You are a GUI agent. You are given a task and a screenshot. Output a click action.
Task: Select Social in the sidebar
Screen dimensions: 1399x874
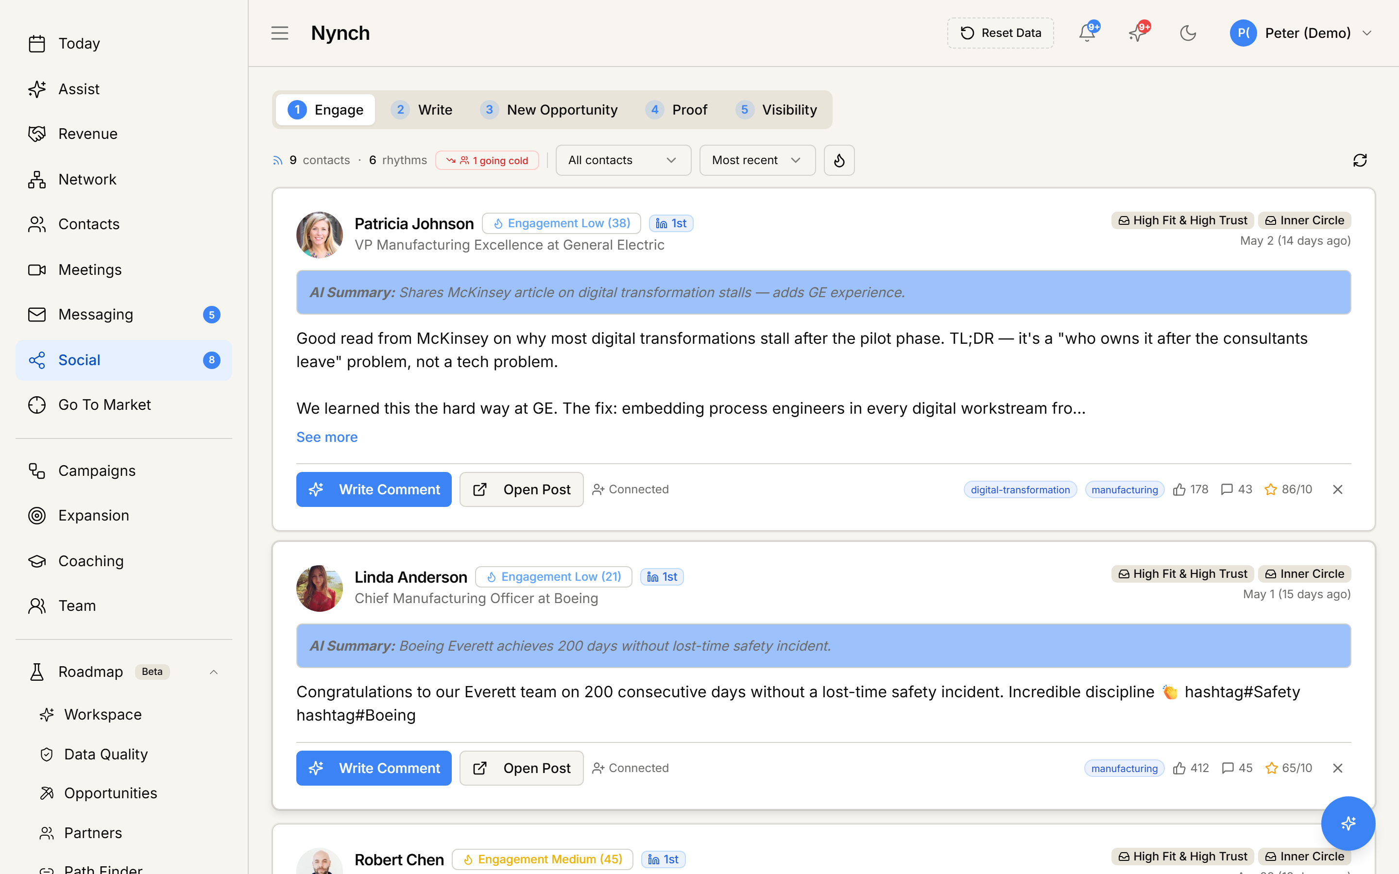(123, 359)
